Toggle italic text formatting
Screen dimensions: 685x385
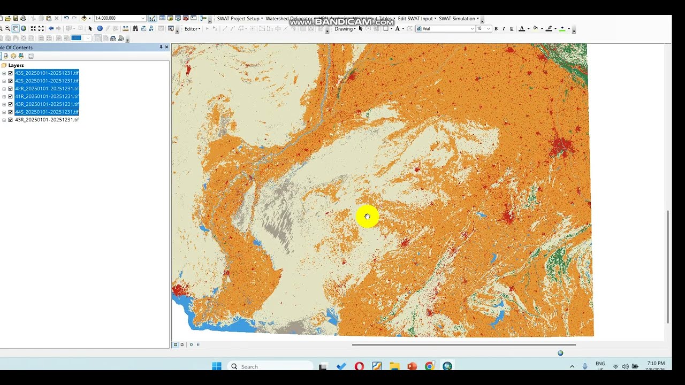(x=504, y=28)
